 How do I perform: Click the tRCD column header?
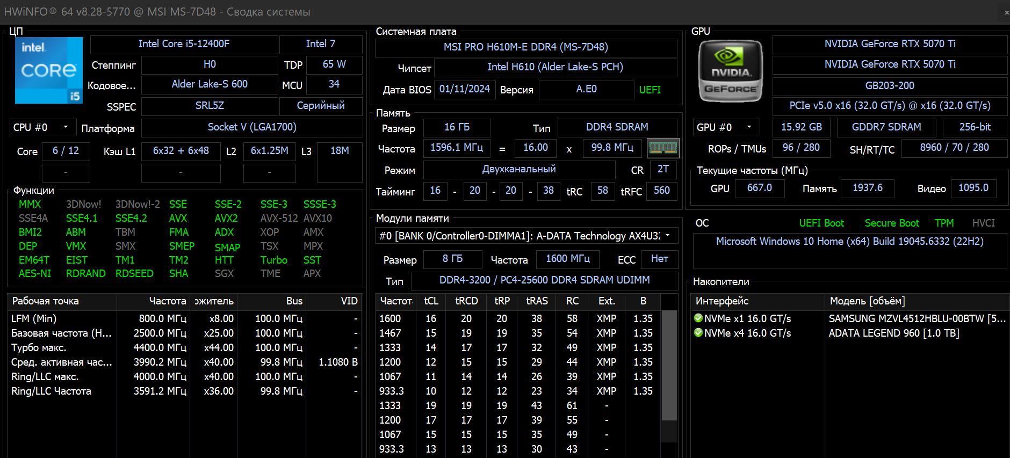click(466, 301)
